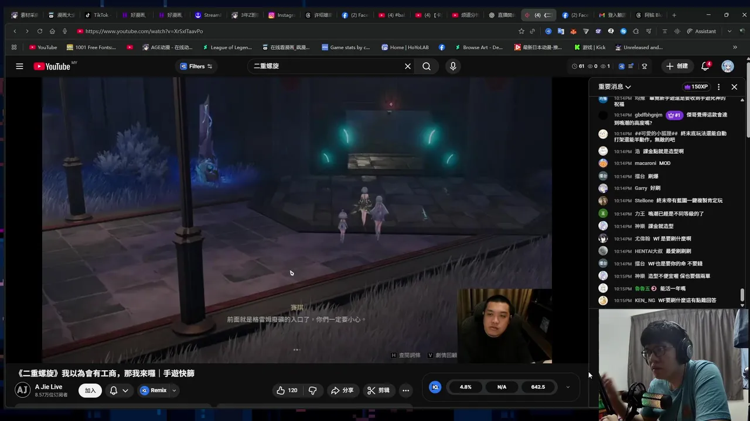The width and height of the screenshot is (750, 421).
Task: Open the YouTube bookmark
Action: [43, 47]
